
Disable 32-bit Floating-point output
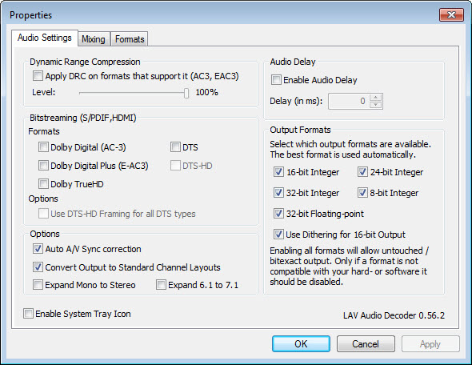pyautogui.click(x=278, y=214)
